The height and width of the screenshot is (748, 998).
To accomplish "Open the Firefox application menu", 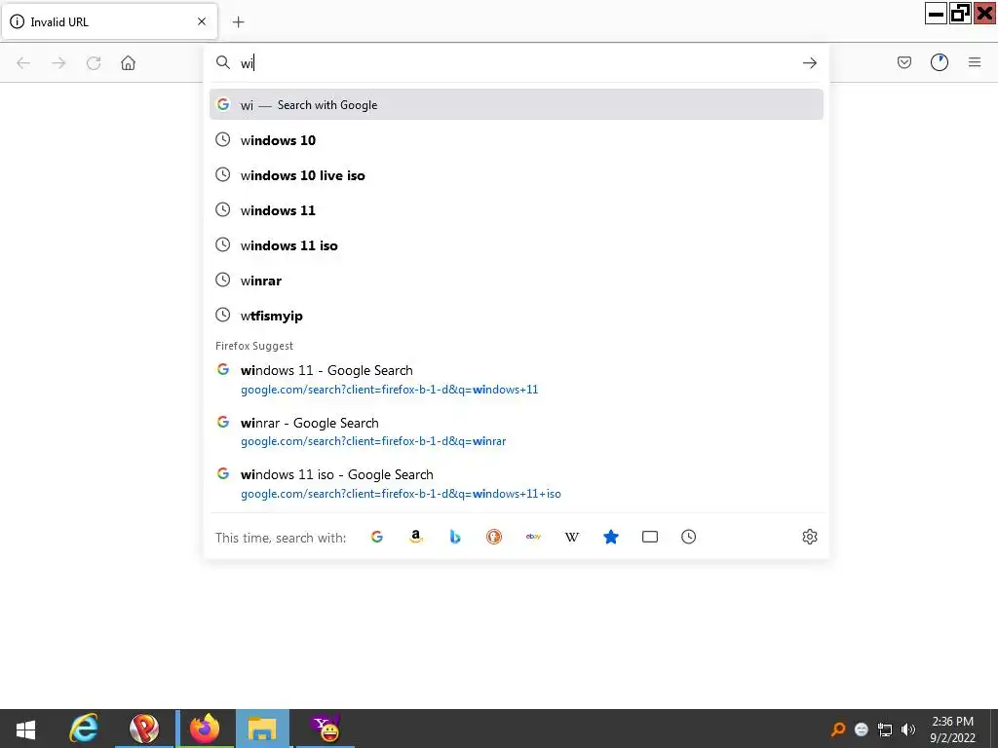I will tap(975, 62).
